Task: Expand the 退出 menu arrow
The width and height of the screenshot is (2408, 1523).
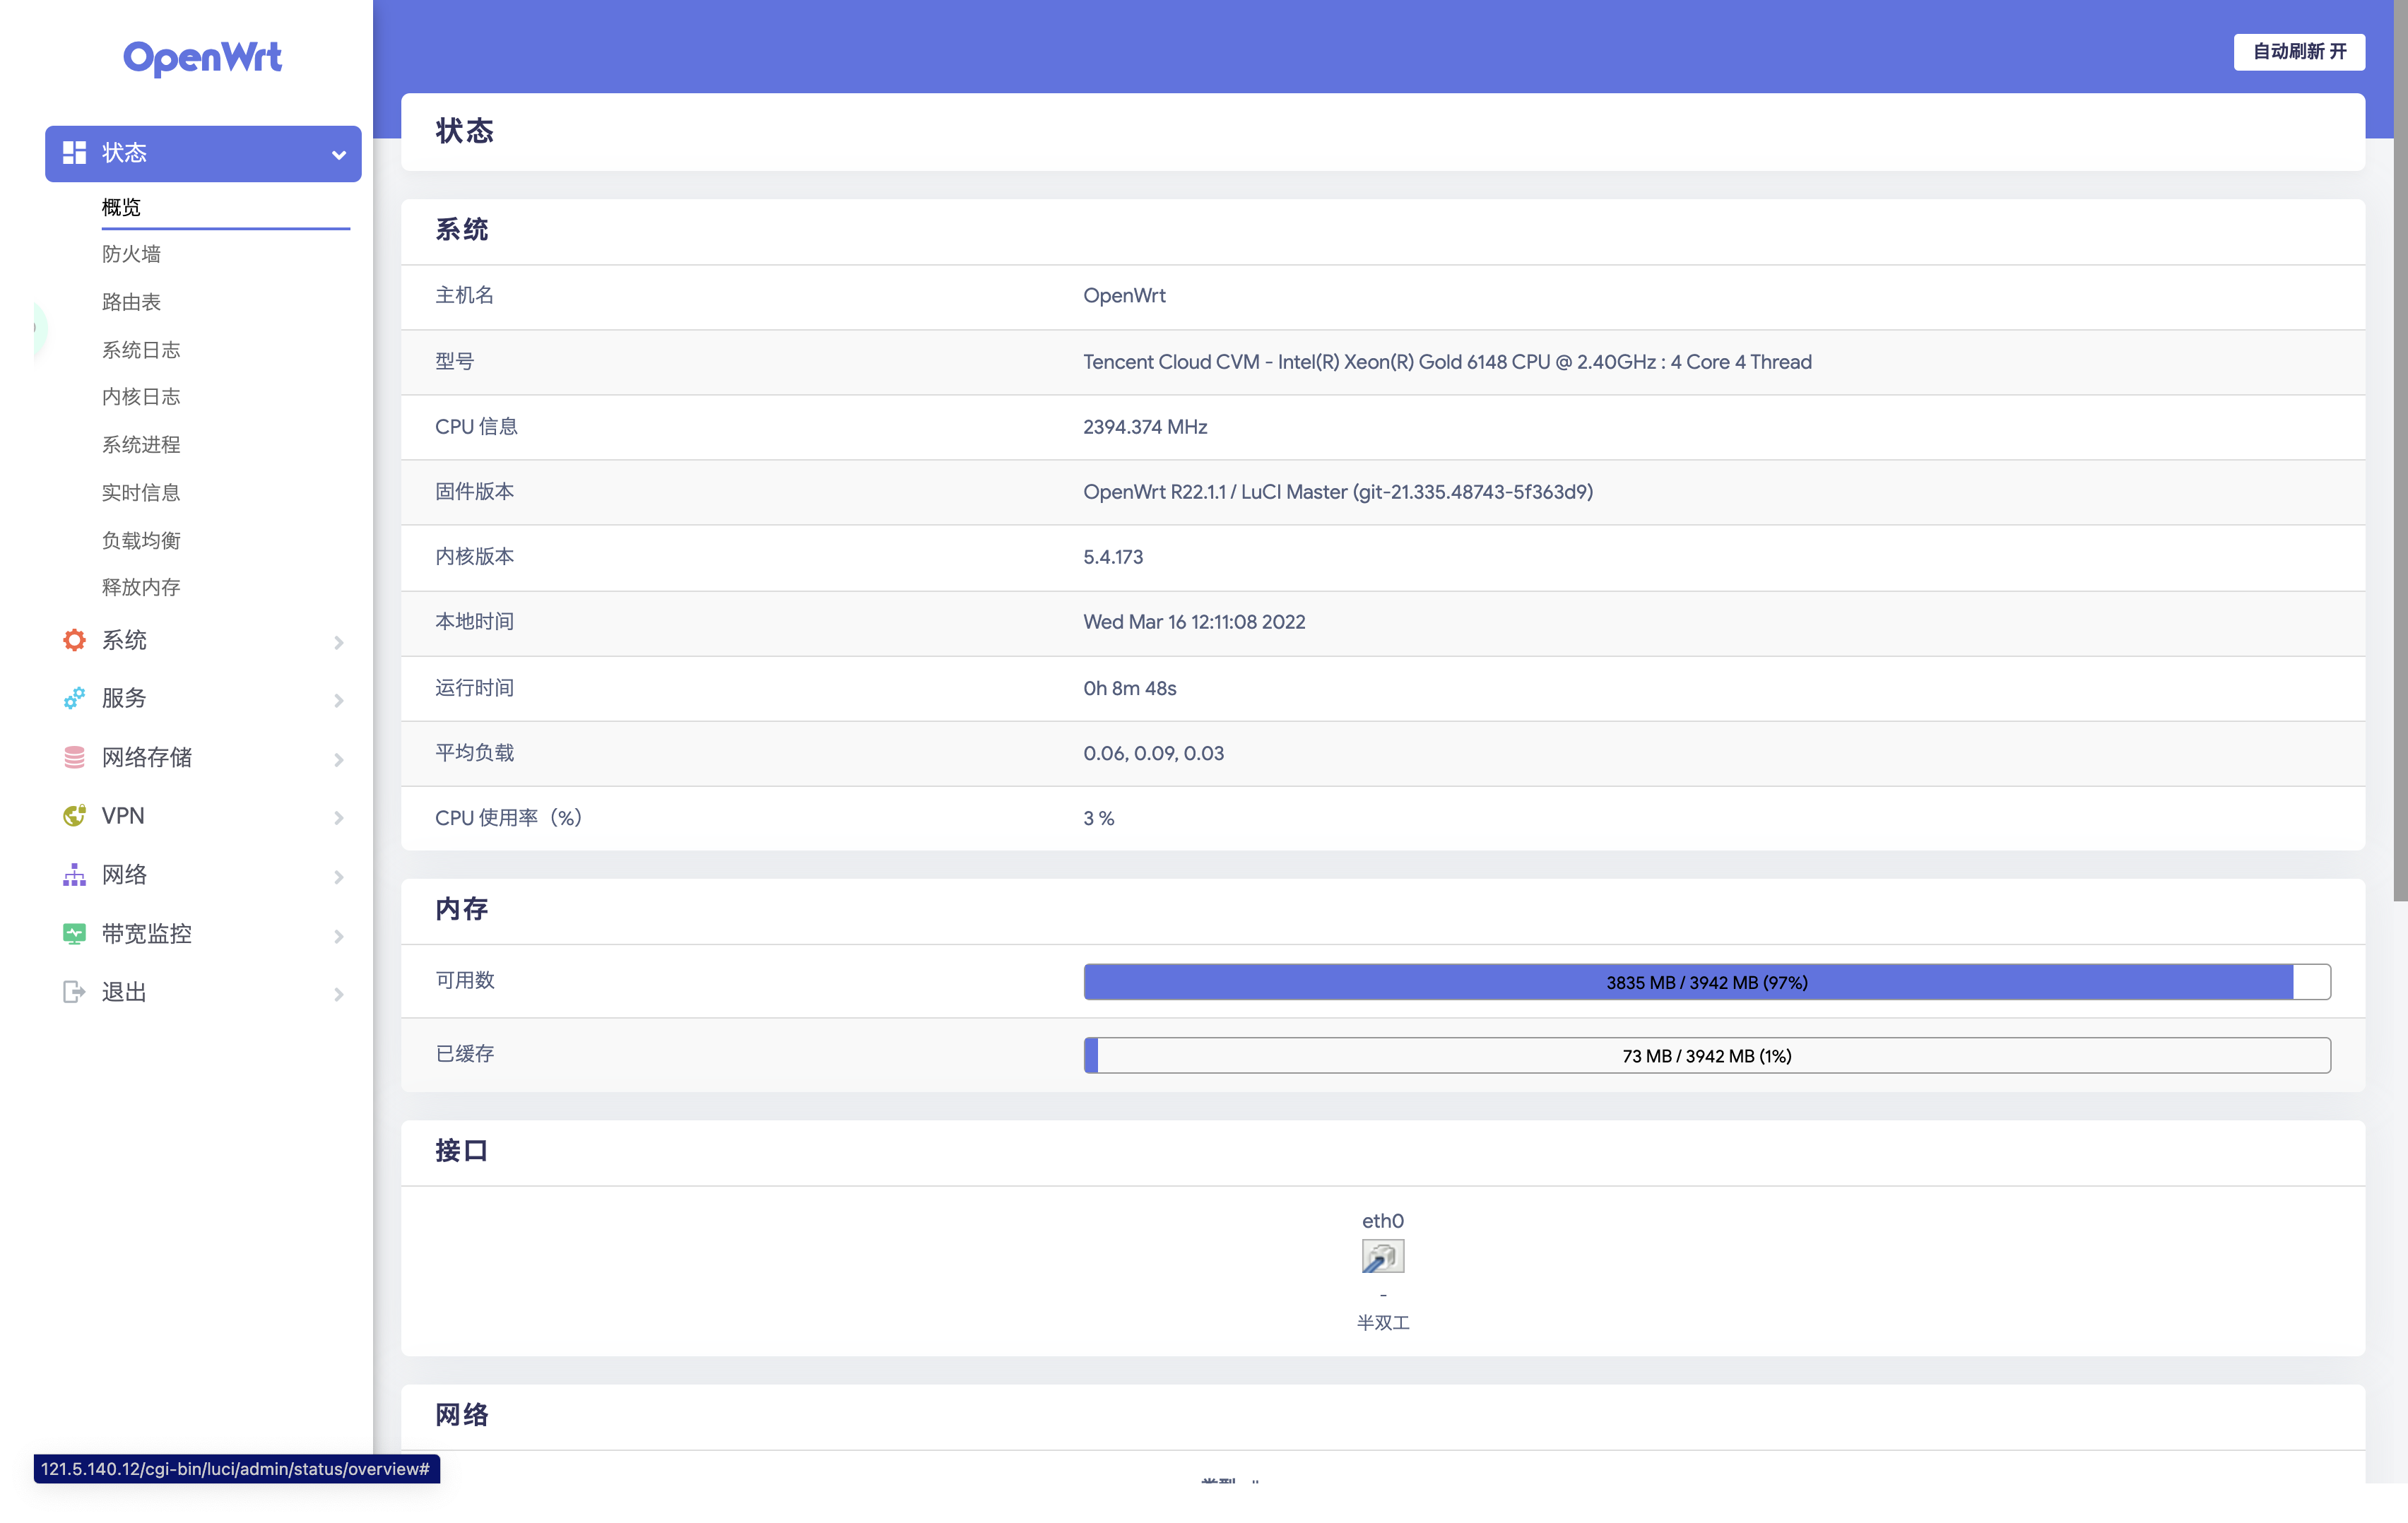Action: [x=339, y=994]
